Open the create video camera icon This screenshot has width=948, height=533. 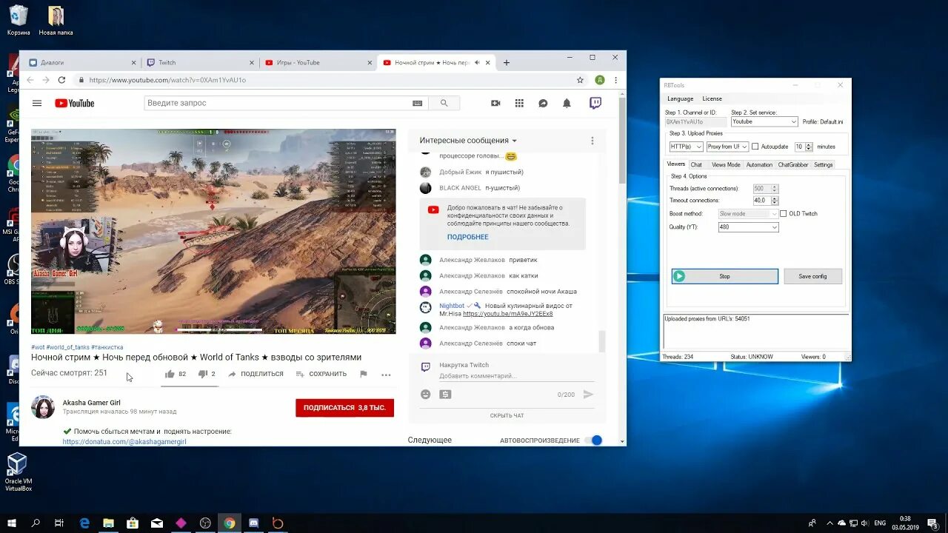click(x=495, y=103)
